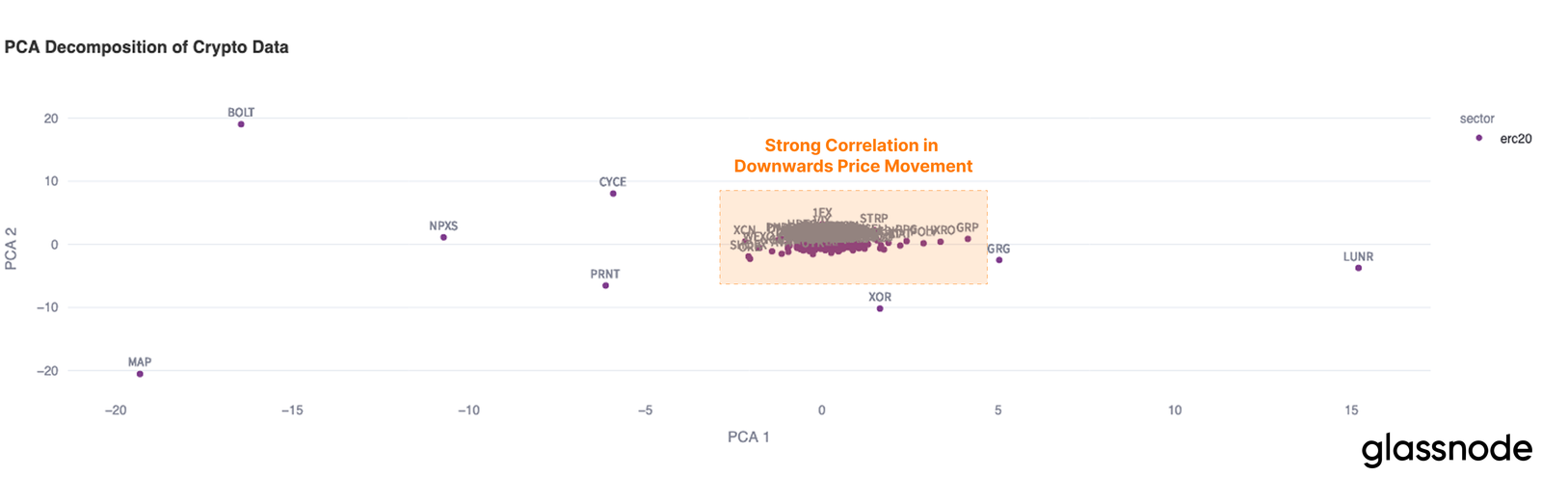This screenshot has width=1542, height=477.
Task: Click the PCA Decomposition chart title
Action: 146,47
